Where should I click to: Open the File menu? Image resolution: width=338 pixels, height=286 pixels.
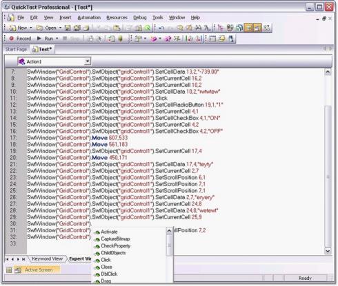(21, 18)
